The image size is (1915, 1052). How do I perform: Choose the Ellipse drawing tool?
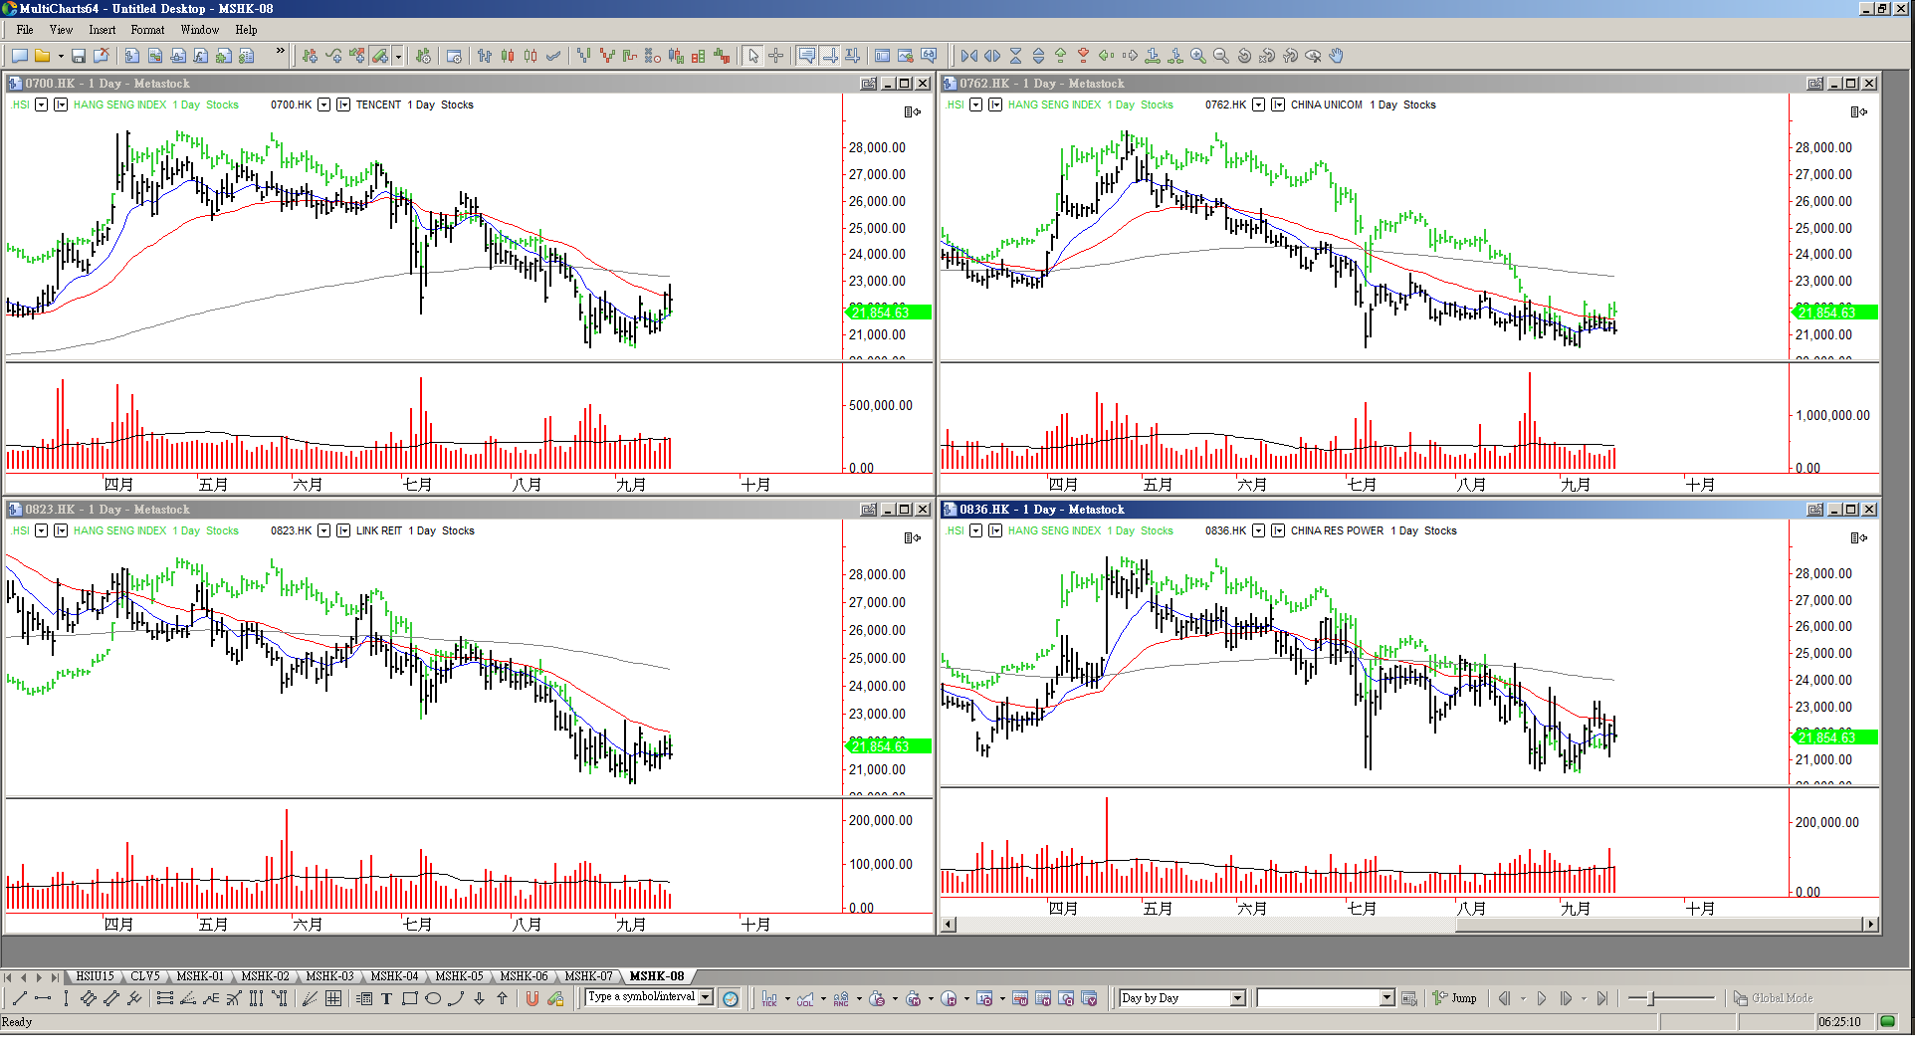coord(433,999)
